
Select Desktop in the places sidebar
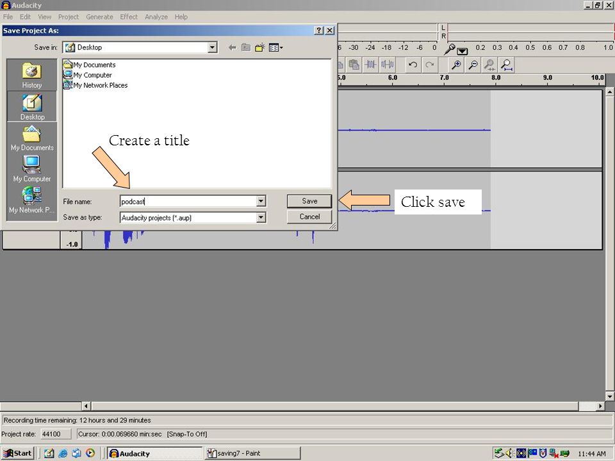32,107
